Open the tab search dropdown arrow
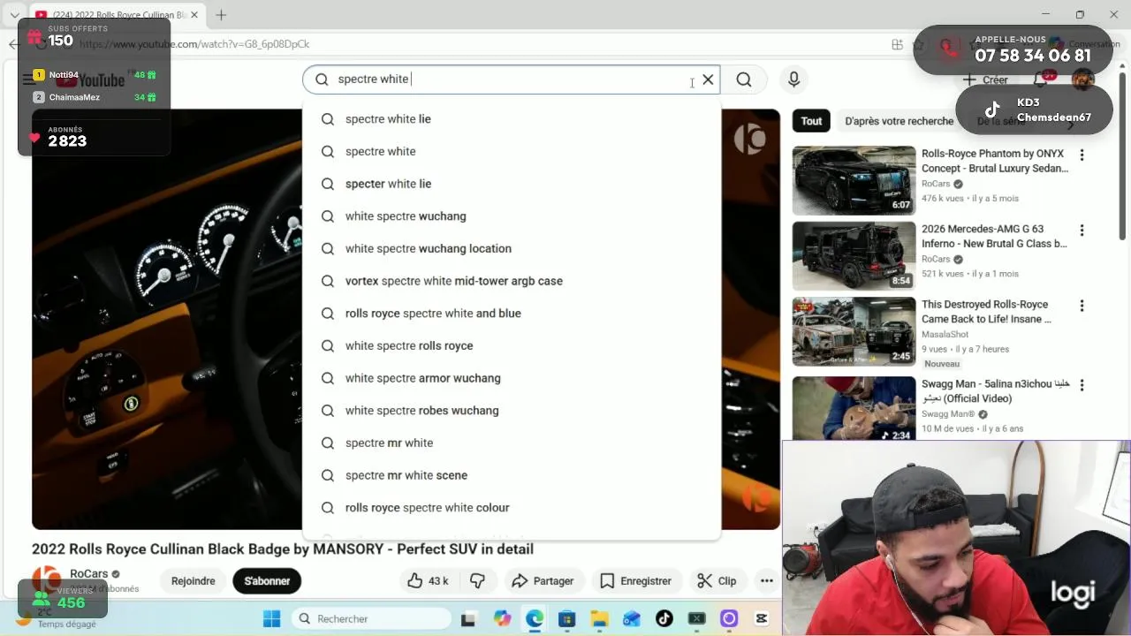Screen dimensions: 1131x636 [x=14, y=15]
